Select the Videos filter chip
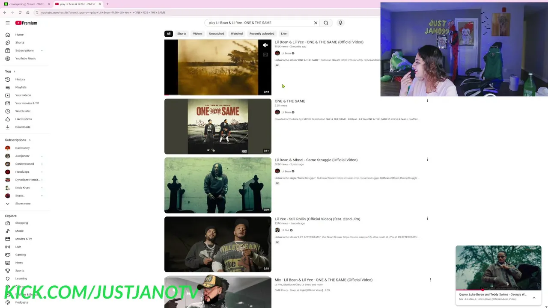 [x=197, y=33]
